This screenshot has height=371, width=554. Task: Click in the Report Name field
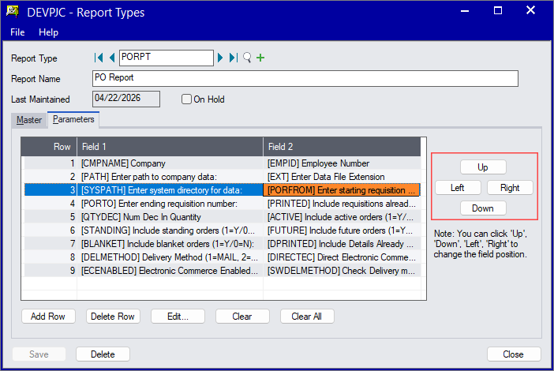point(305,78)
